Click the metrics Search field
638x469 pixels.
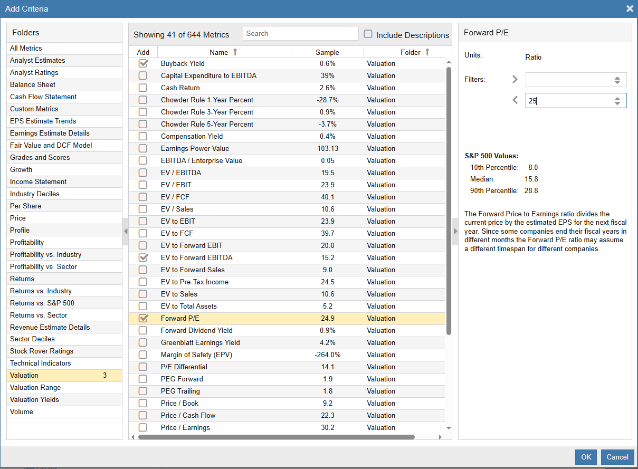pos(300,34)
